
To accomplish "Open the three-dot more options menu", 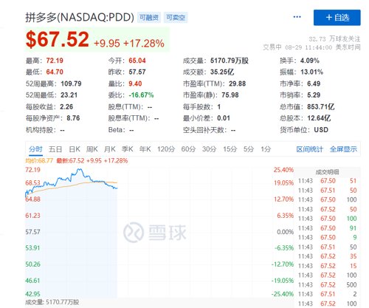I will (x=297, y=17).
